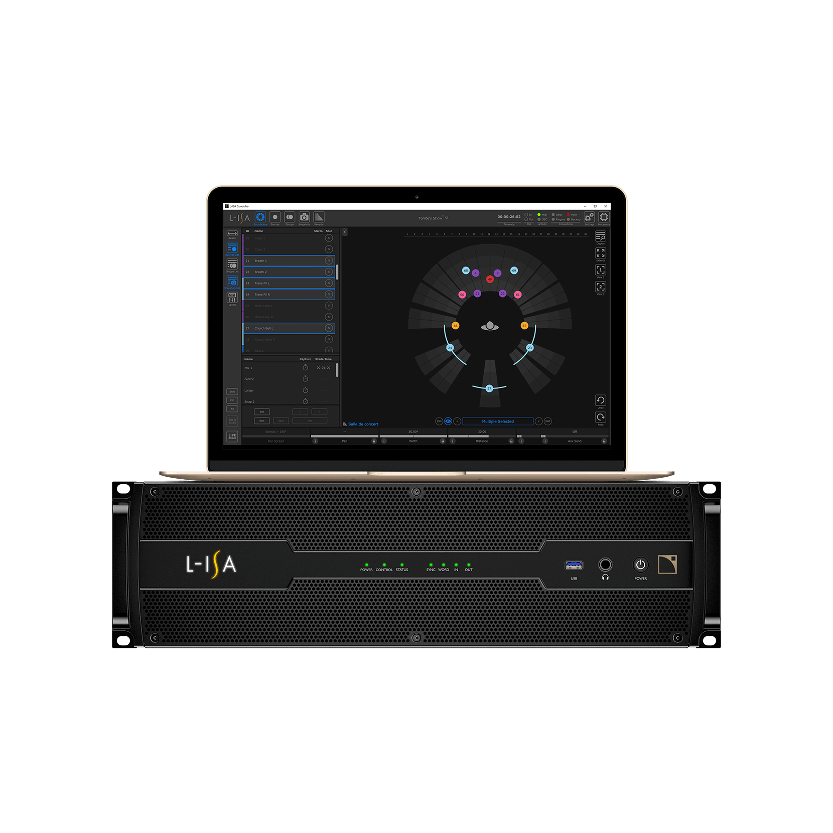Screen dimensions: 833x833
Task: Click next snapshot arrow button
Action: 319,411
